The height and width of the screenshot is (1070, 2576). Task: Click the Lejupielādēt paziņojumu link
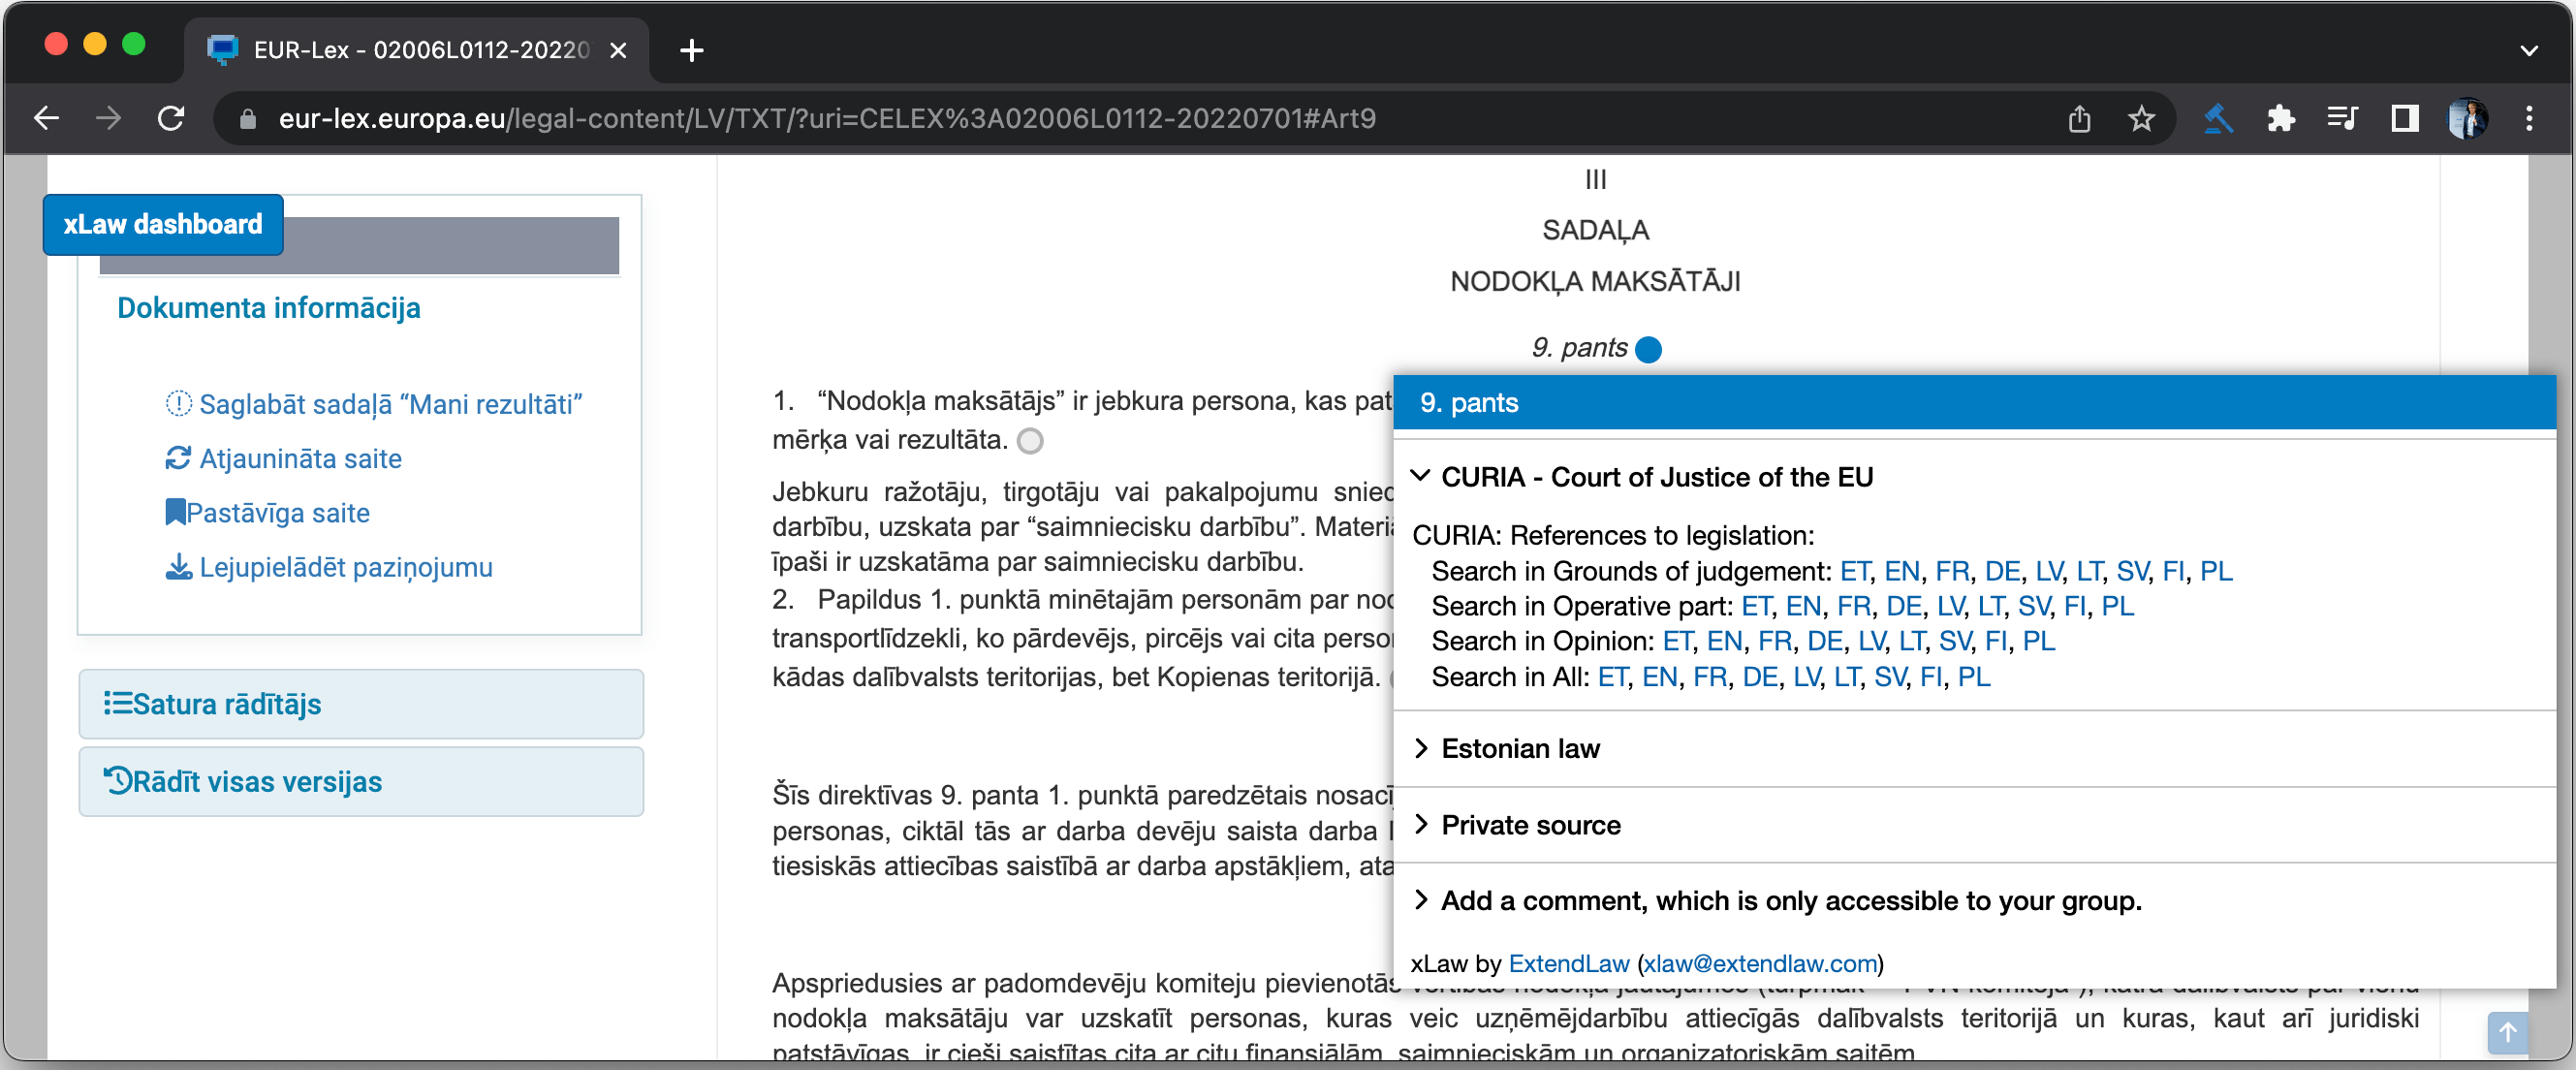(345, 567)
